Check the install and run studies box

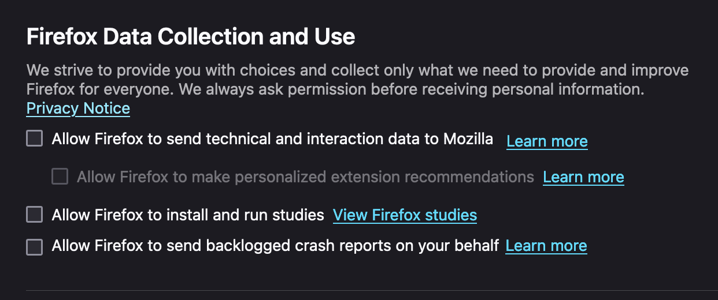pyautogui.click(x=35, y=215)
